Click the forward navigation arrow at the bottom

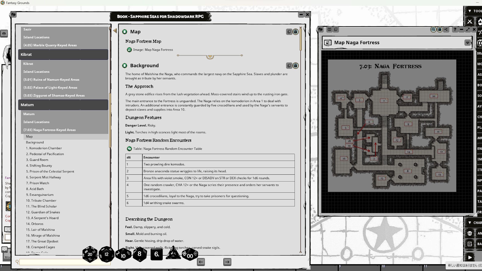click(227, 262)
